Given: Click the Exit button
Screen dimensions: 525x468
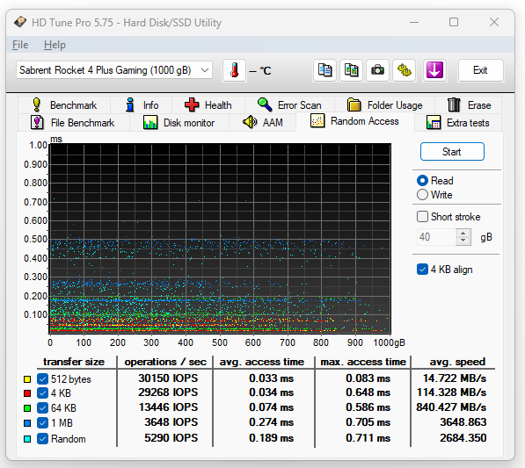Looking at the screenshot, I should (x=480, y=70).
